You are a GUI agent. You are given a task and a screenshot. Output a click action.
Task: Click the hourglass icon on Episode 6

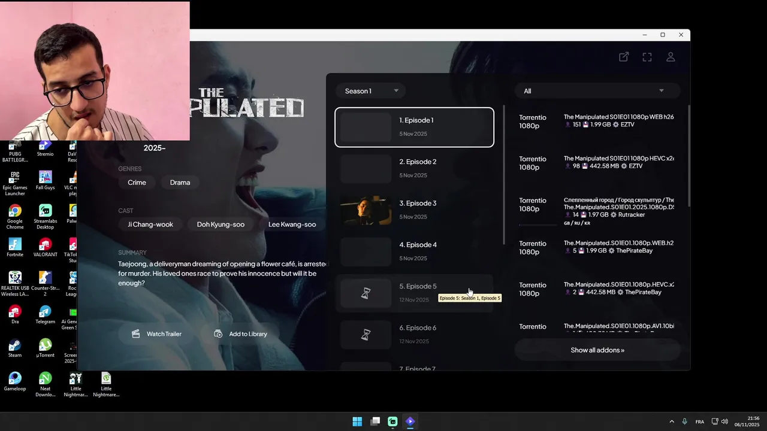click(366, 335)
